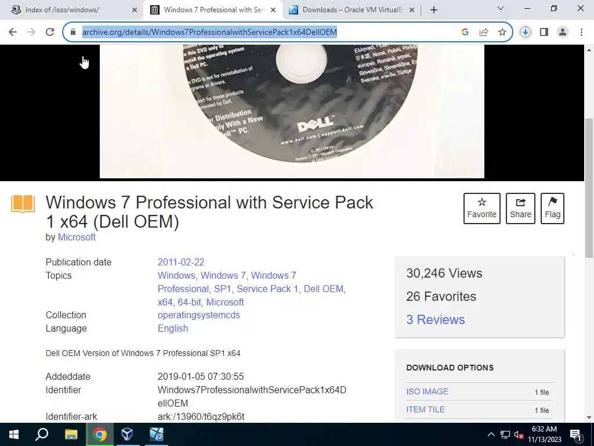
Task: Open Google search icon in address bar
Action: tap(465, 32)
